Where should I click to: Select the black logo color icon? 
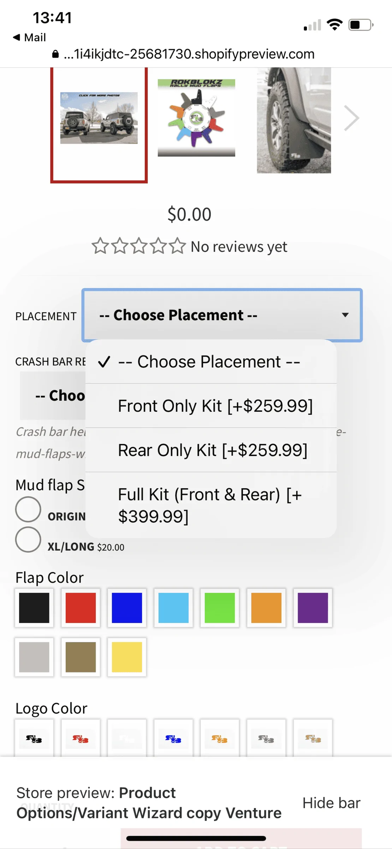[34, 738]
